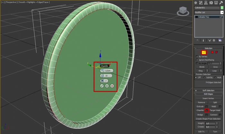Enable Ignore Backfacing checkbox
Screen dimensions: 225x134
pyautogui.click(x=197, y=60)
